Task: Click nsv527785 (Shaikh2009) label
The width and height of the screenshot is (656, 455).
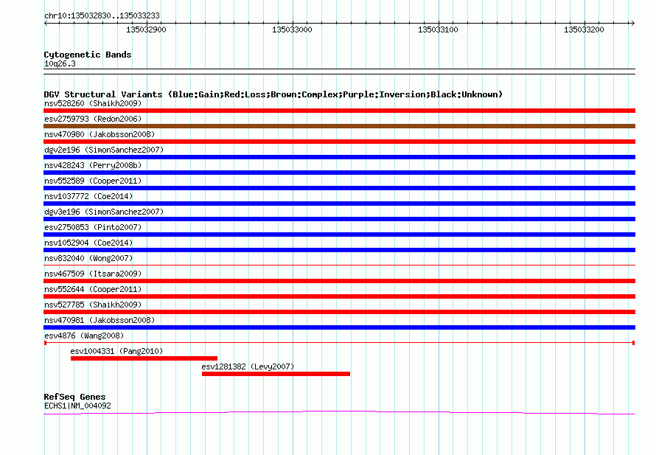Action: click(93, 305)
